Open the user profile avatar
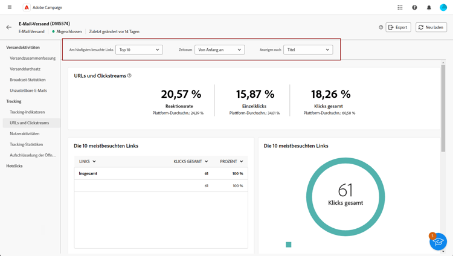Image resolution: width=453 pixels, height=256 pixels. point(443,7)
